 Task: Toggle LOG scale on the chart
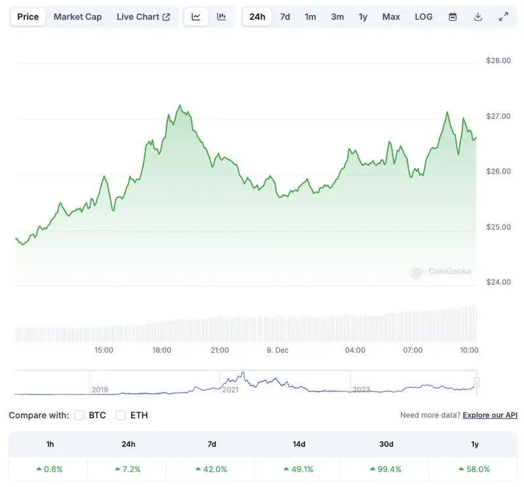pos(423,17)
